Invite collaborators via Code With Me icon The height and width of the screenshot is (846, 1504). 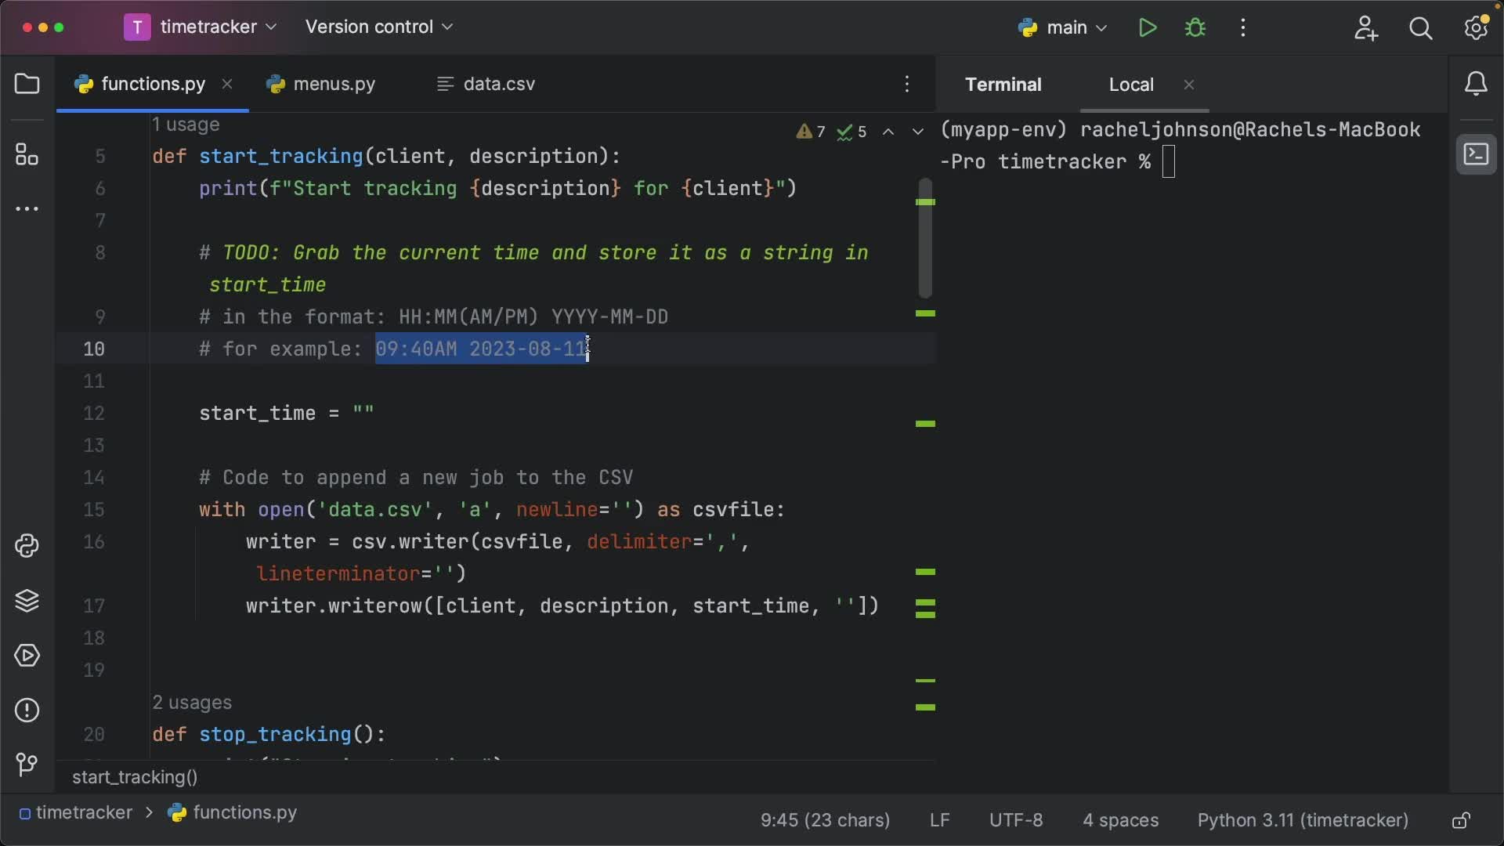[1366, 28]
